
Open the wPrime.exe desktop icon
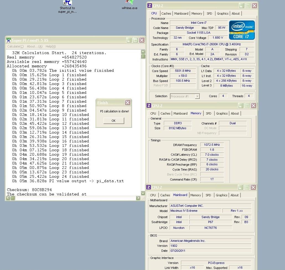click(129, 5)
